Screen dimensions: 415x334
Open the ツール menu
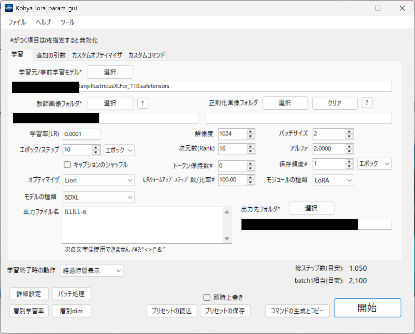pos(67,22)
